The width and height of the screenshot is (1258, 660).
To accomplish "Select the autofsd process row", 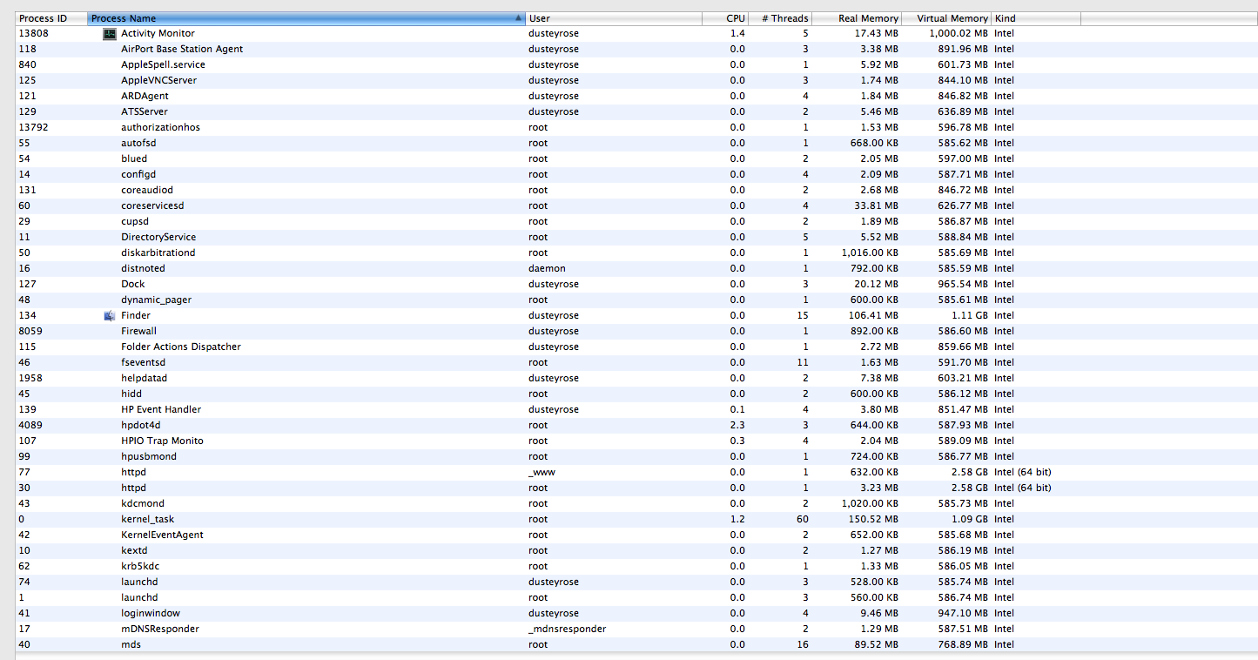I will point(636,143).
